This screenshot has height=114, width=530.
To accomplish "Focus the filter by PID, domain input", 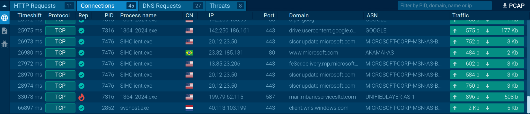I will tap(444, 6).
